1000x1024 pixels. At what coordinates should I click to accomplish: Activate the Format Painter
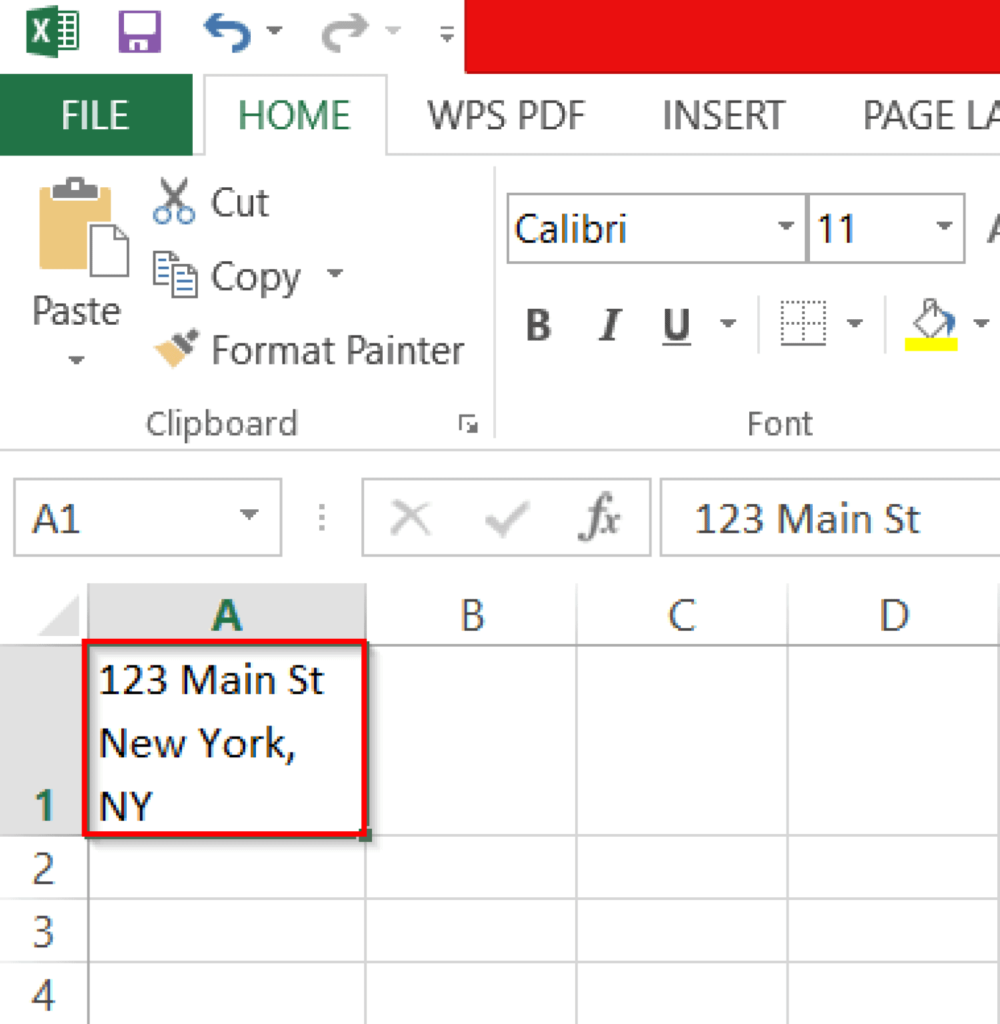tap(308, 350)
